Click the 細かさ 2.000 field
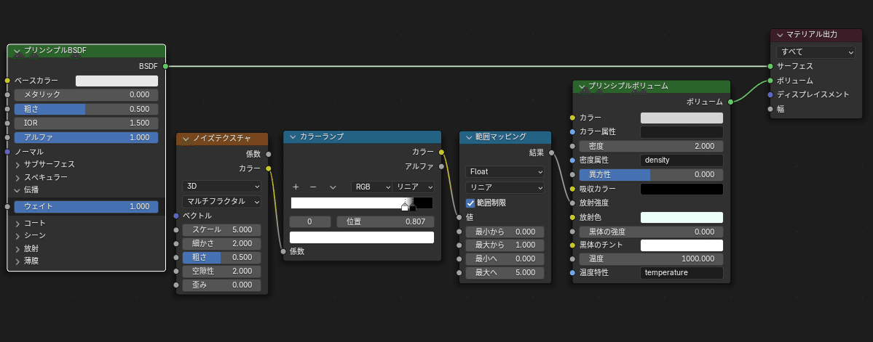The height and width of the screenshot is (342, 873). tap(221, 244)
